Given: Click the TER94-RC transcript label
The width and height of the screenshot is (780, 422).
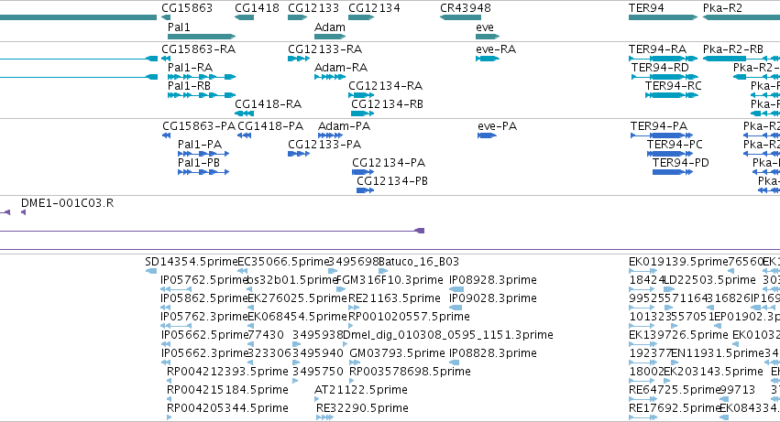Looking at the screenshot, I should coord(674,86).
